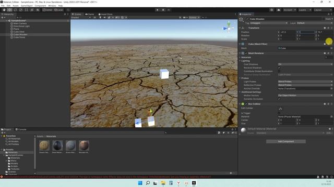Open the custom editor tools icon
Image resolution: width=334 pixels, height=187 pixels.
point(38,10)
